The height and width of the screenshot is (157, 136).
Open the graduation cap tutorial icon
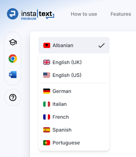point(13,42)
